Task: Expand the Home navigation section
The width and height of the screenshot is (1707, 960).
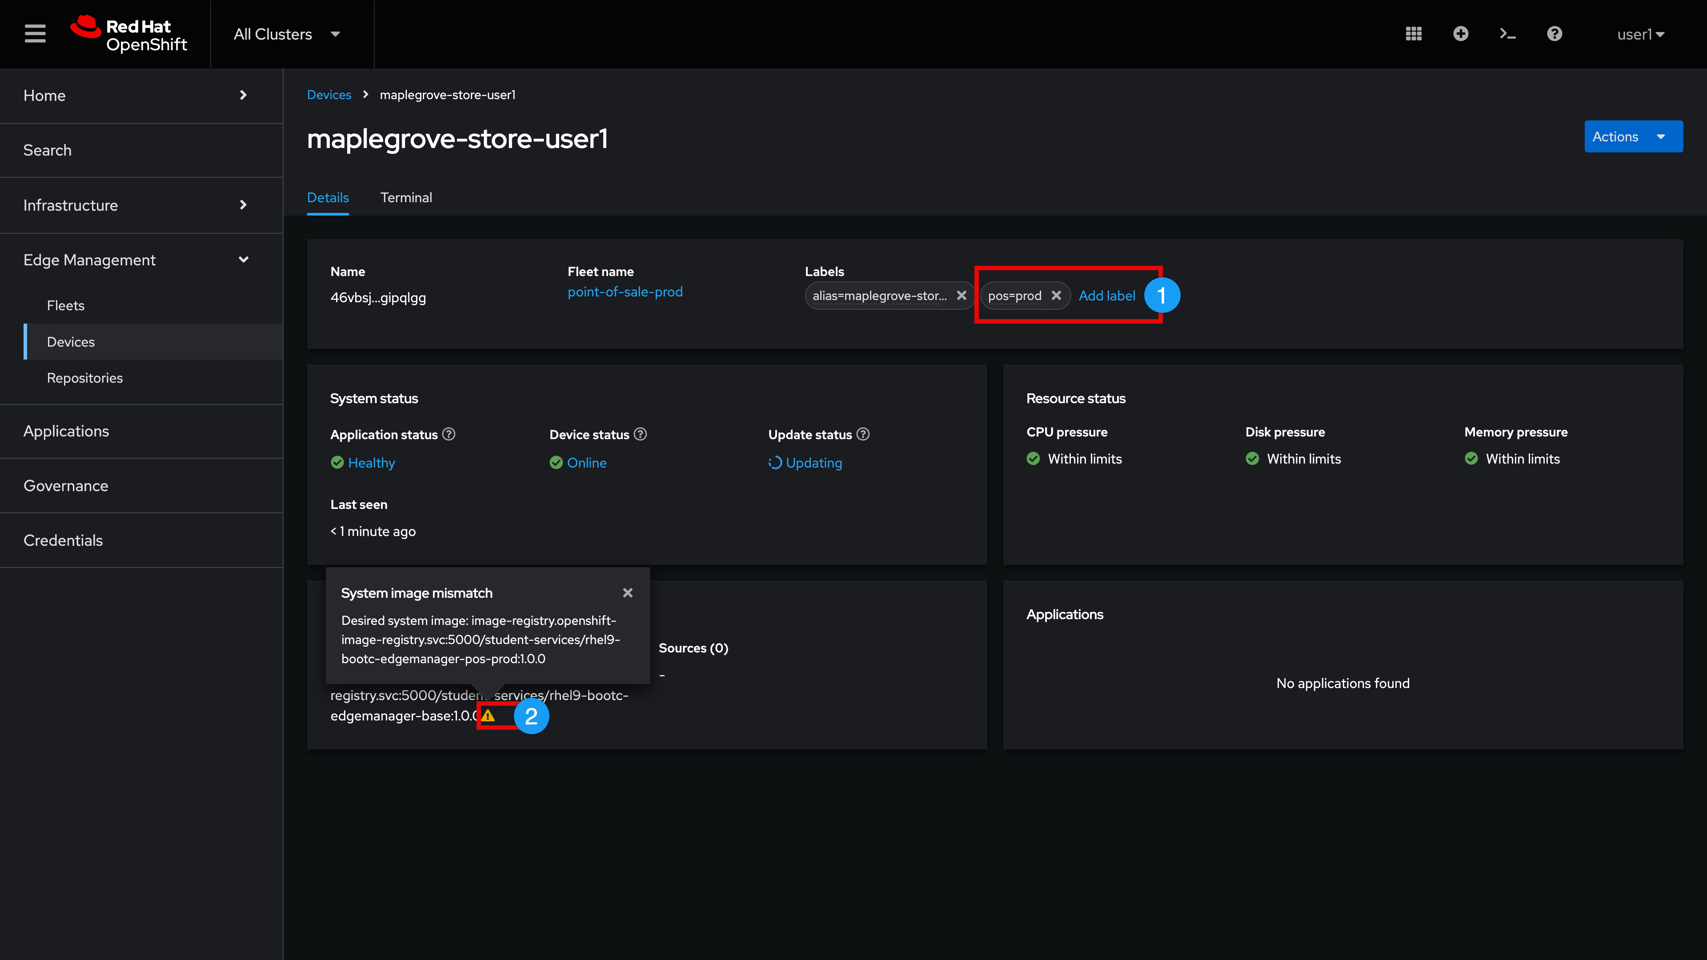Action: point(141,96)
